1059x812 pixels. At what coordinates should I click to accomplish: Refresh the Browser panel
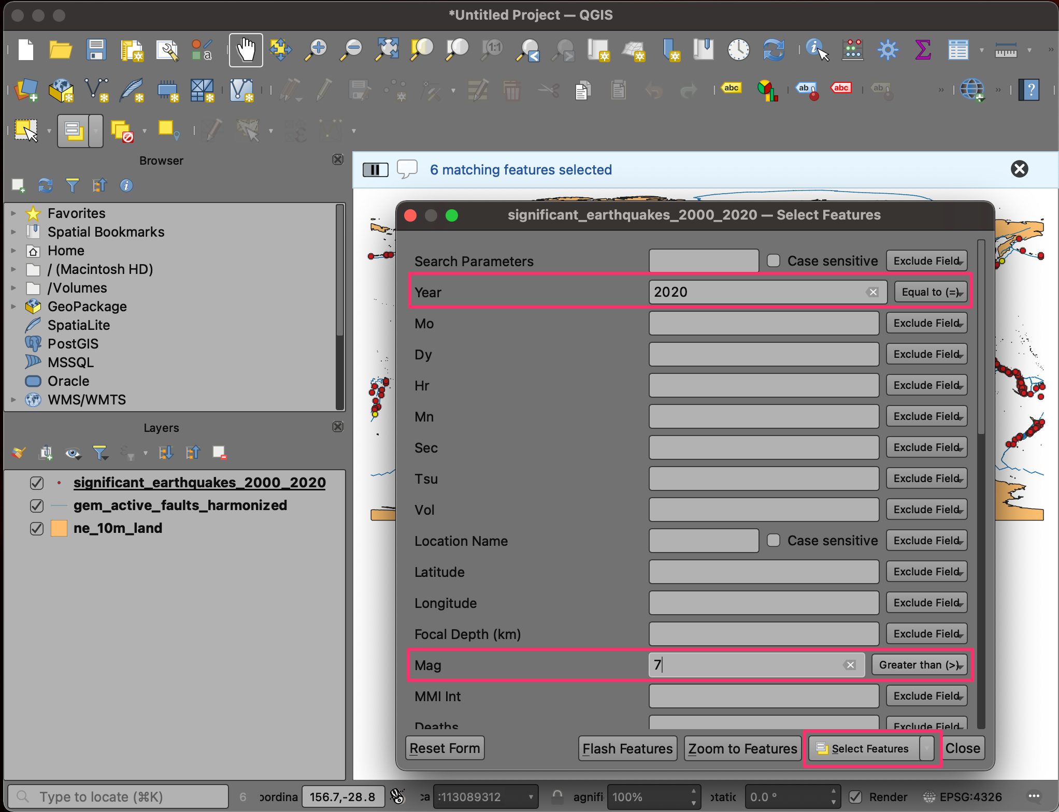(45, 185)
